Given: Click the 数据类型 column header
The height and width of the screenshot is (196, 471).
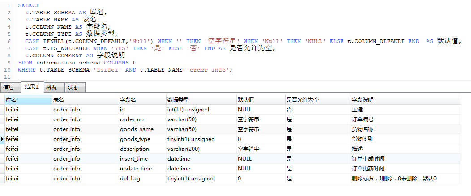Looking at the screenshot, I should click(201, 100).
